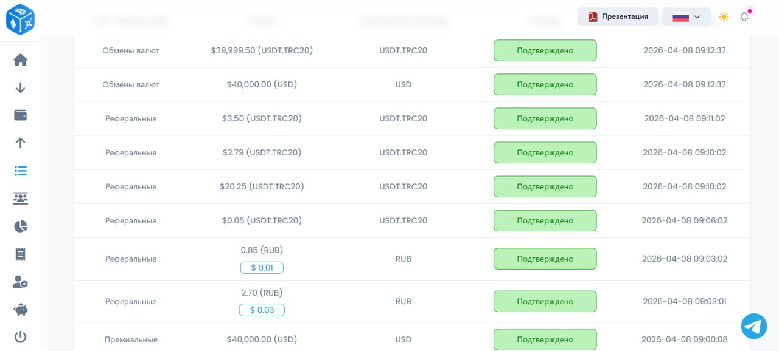Open the transactions list icon
779x351 pixels.
[x=21, y=171]
